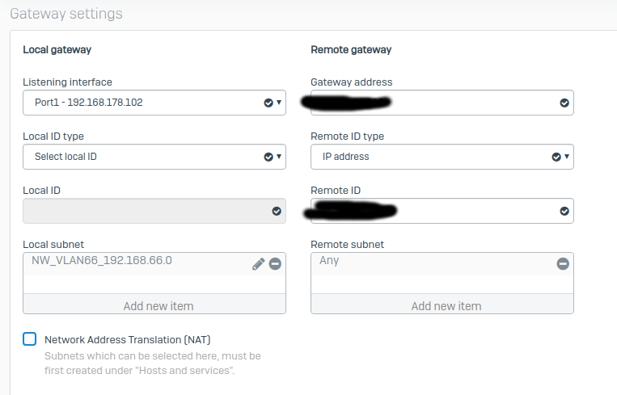Viewport: 617px width, 395px height.
Task: Click the disabled Local ID field
Action: click(x=154, y=211)
